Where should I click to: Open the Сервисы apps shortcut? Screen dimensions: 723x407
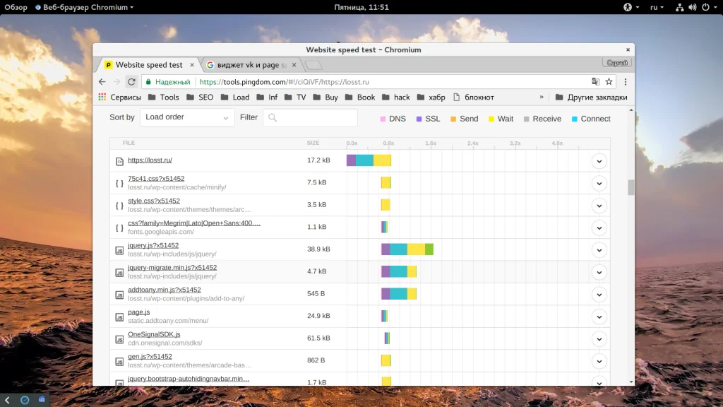tap(119, 98)
